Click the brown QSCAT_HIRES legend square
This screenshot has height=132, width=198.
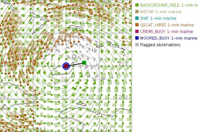point(137,25)
